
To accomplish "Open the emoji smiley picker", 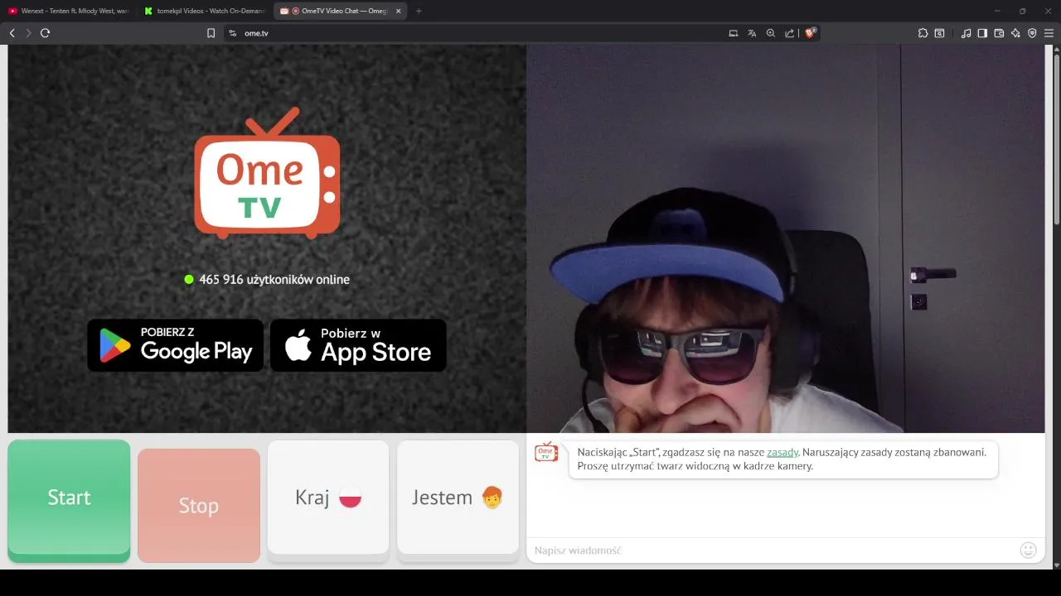I will 1029,550.
